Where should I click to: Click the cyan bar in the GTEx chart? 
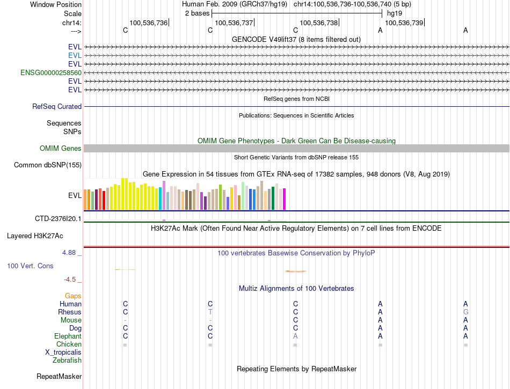pos(161,199)
